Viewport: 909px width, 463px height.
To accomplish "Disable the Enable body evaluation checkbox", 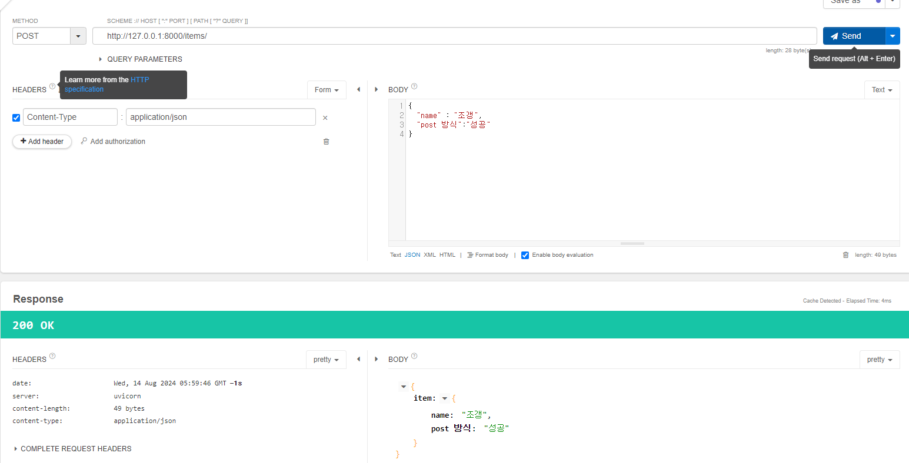I will point(525,255).
